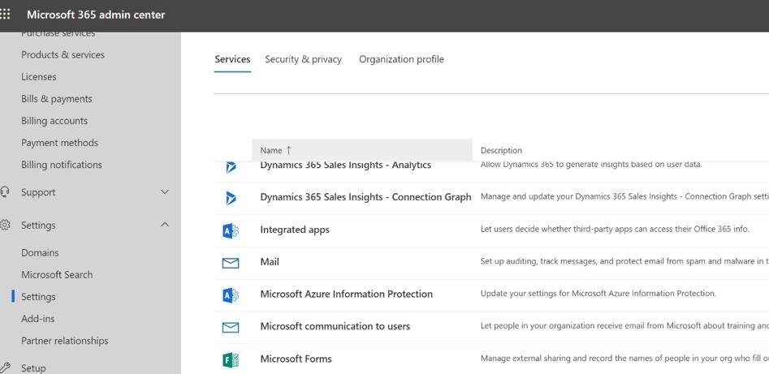Viewport: 769px width, 374px height.
Task: Click the Azure Information Protection icon
Action: pos(231,294)
